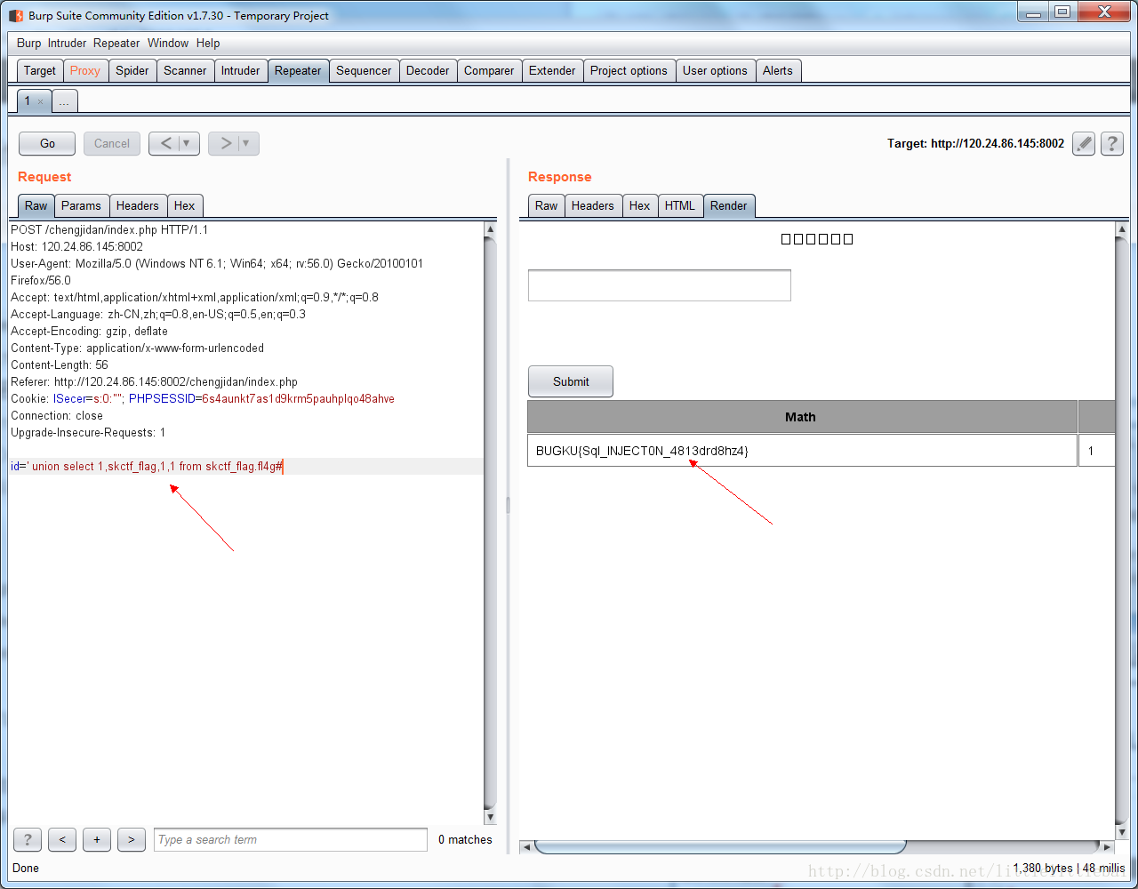
Task: Select Response Headers tab
Action: coord(593,205)
